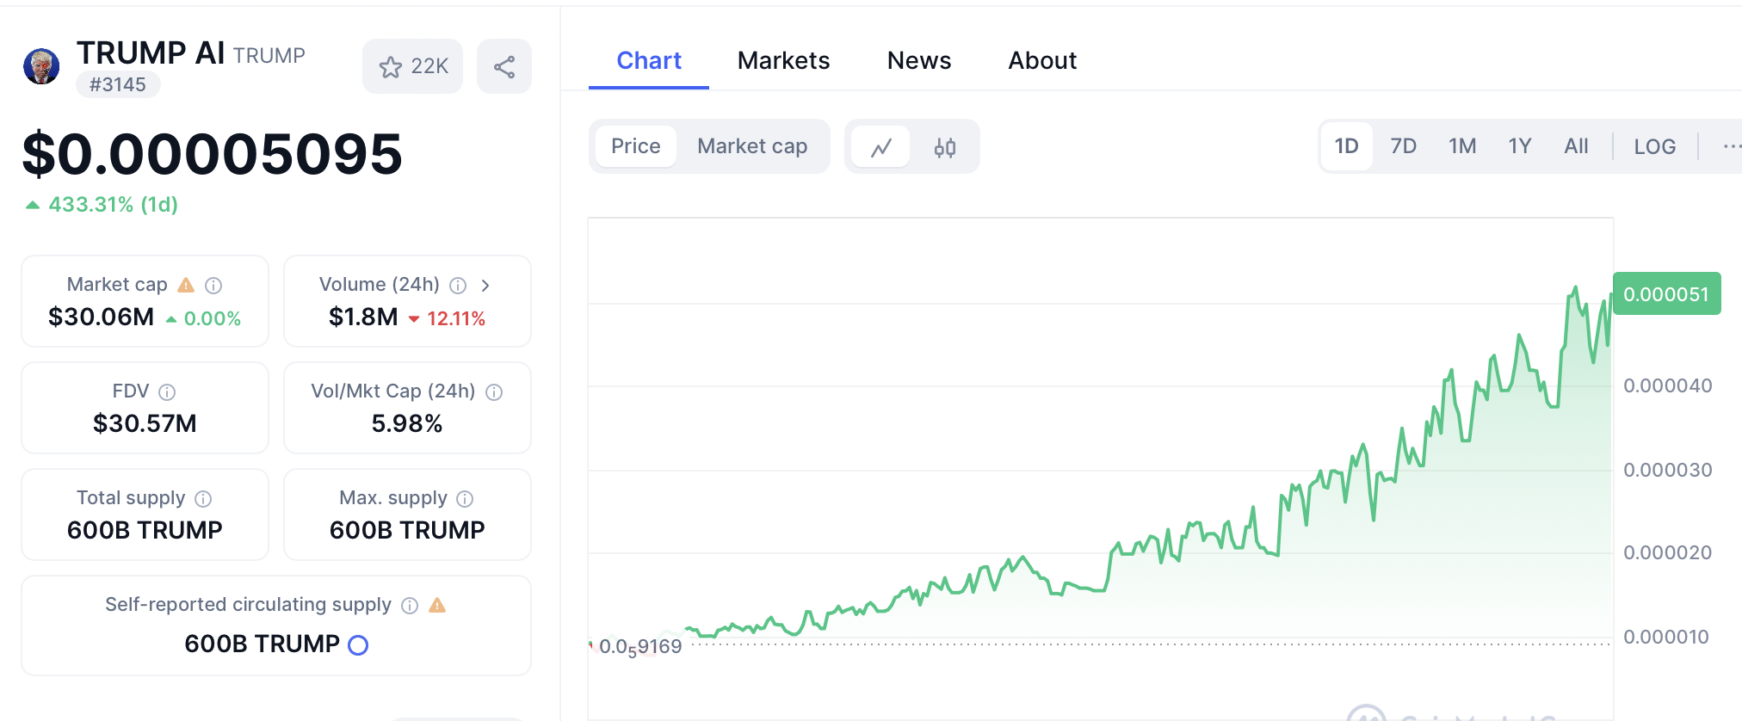Screen dimensions: 1742x721
Task: Click the FDV info icon
Action: 167,392
